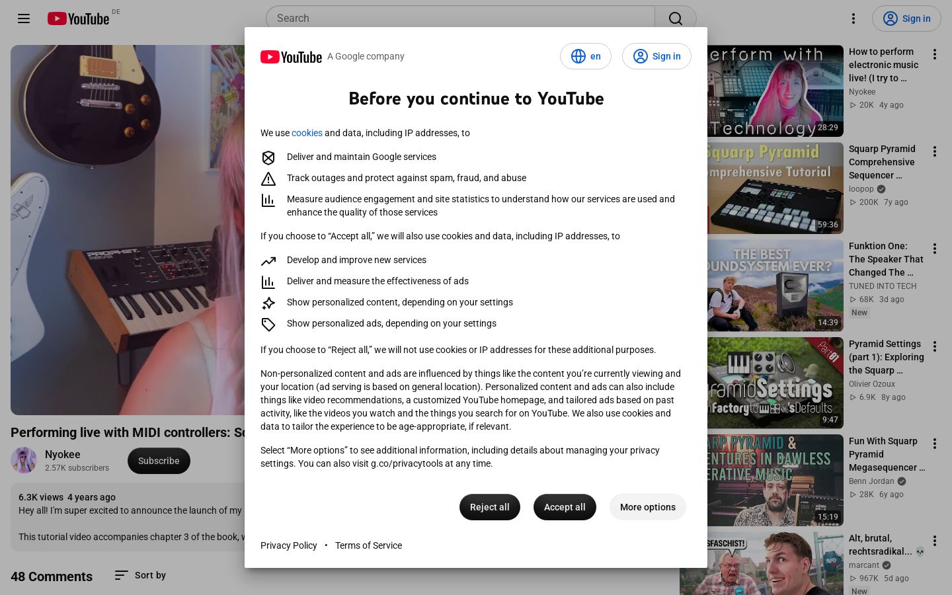Reject all cookies
This screenshot has height=595, width=952.
pos(490,507)
